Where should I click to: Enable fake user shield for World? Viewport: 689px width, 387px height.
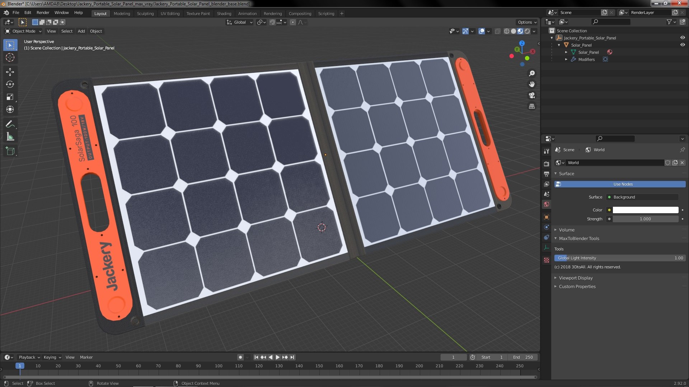pos(667,163)
